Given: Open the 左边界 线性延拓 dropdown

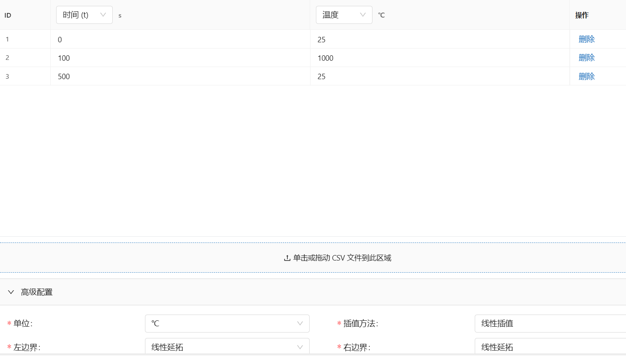Looking at the screenshot, I should coord(227,347).
